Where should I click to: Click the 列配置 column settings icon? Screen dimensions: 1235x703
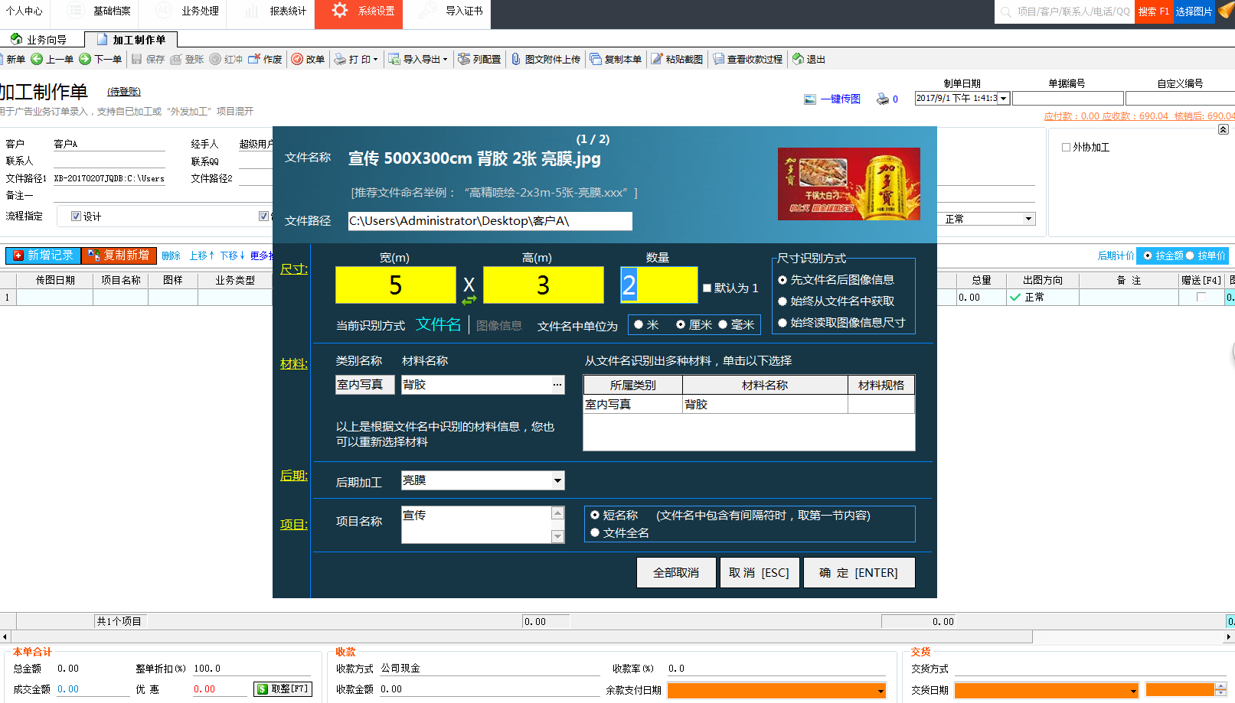pos(464,59)
